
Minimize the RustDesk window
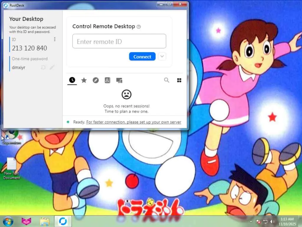(161, 4)
